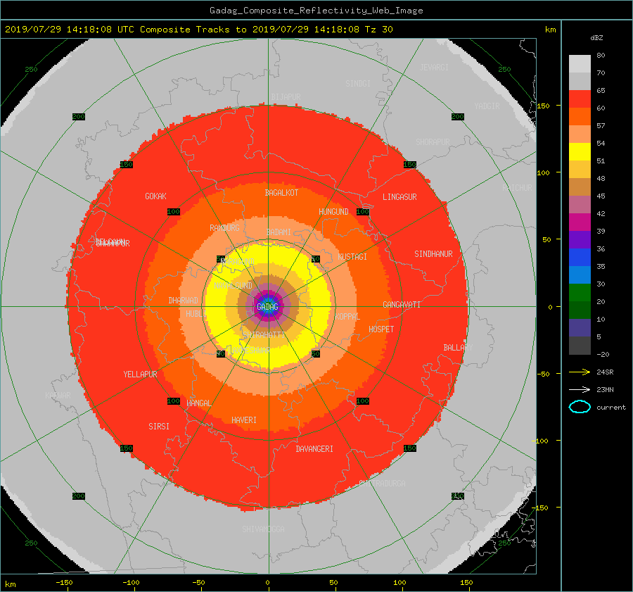Select the KOPPAL city label
Viewport: 633px width, 592px height.
[347, 316]
